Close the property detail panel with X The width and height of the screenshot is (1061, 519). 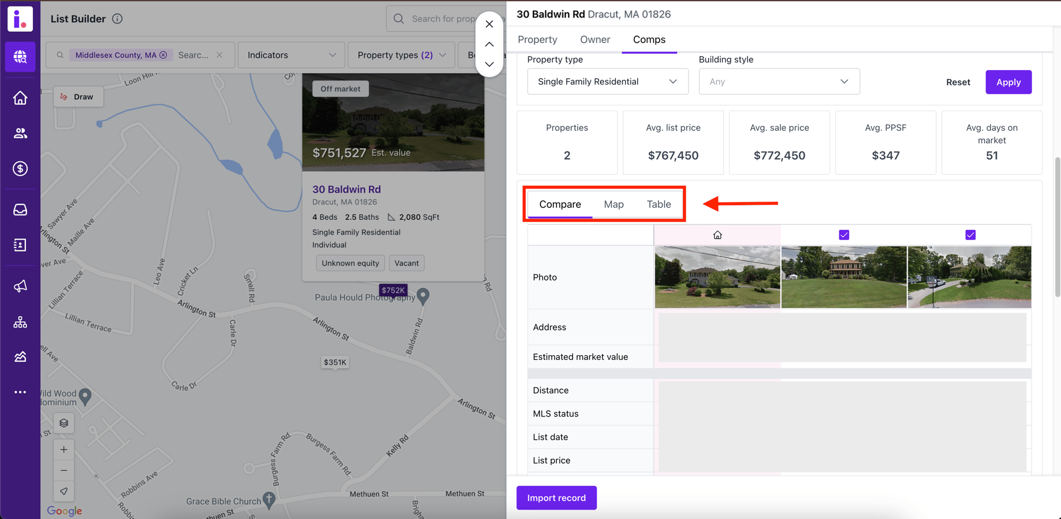point(489,24)
